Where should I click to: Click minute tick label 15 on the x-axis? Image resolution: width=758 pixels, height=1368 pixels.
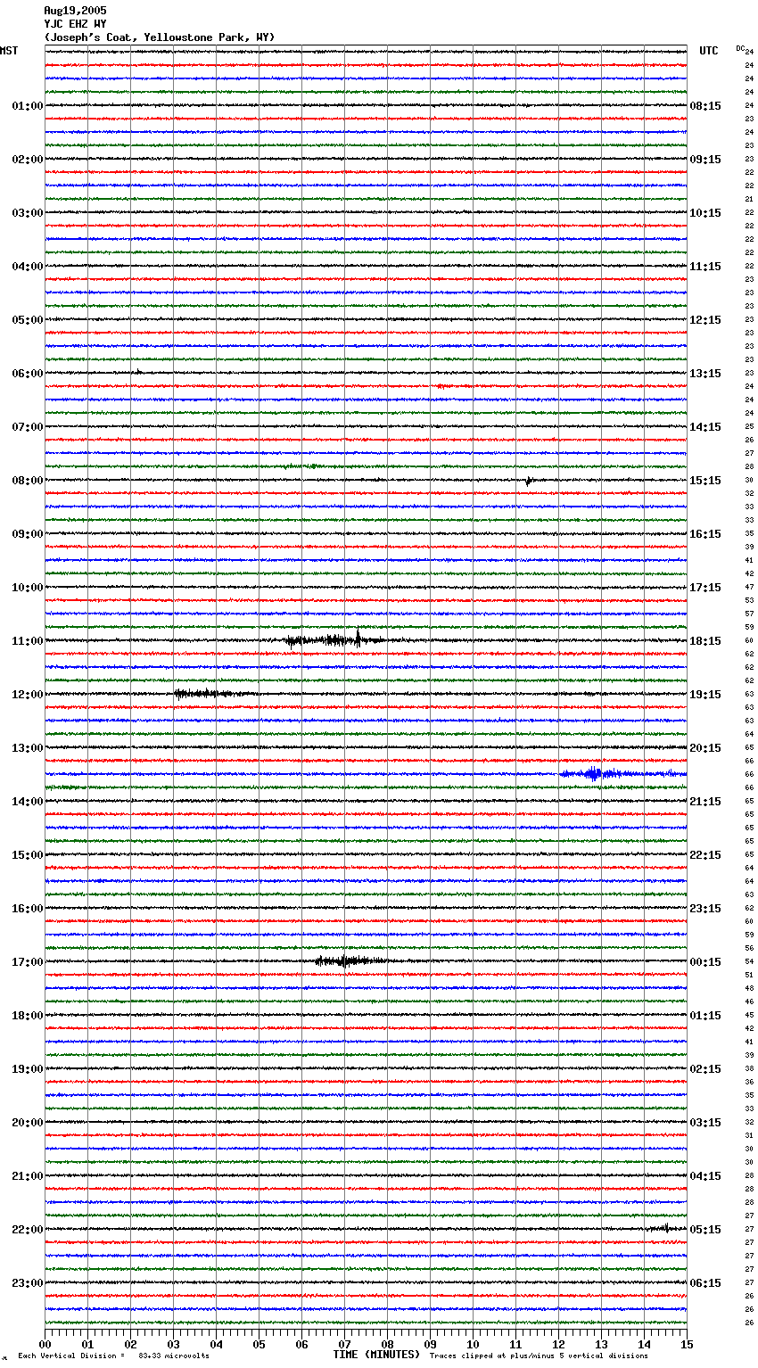pyautogui.click(x=687, y=1344)
